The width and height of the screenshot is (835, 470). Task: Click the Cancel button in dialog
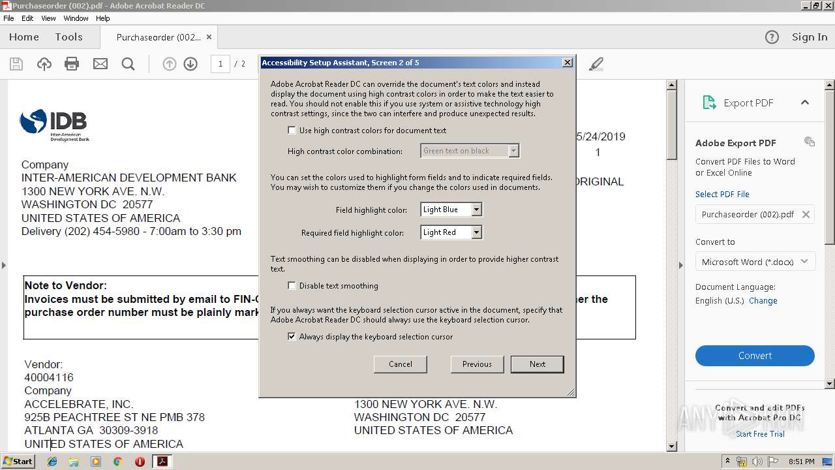coord(401,364)
